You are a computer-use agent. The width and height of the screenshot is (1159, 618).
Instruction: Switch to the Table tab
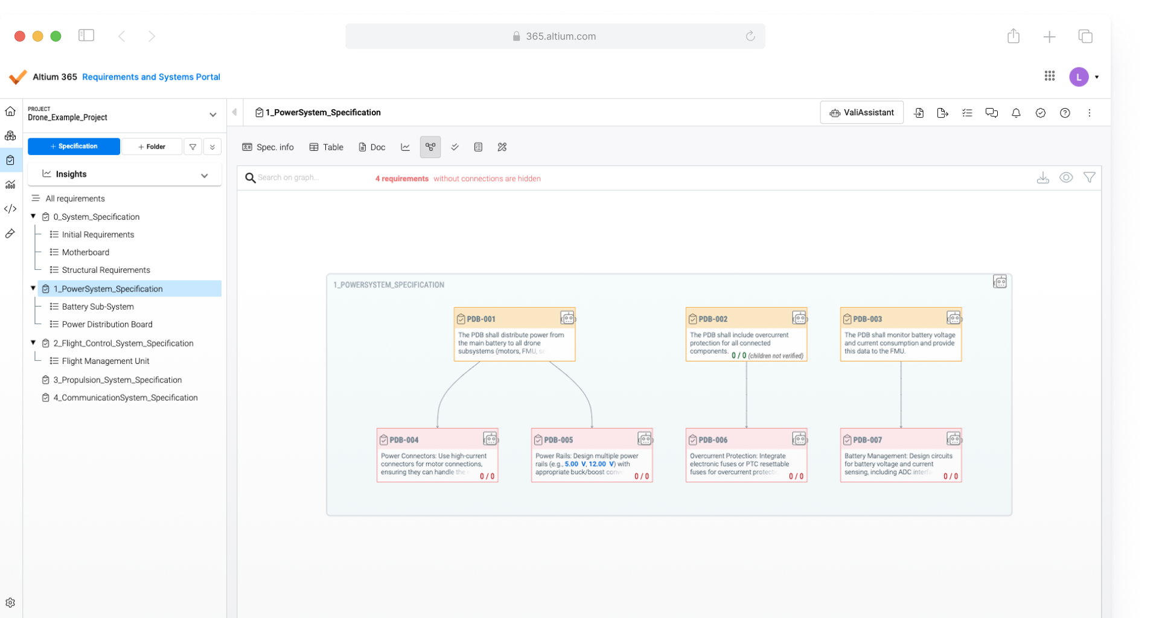tap(327, 147)
